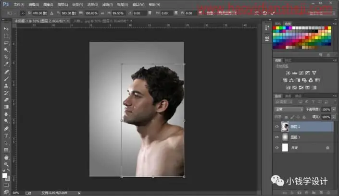Select the Clone Stamp tool
The image size is (339, 196).
[6, 86]
